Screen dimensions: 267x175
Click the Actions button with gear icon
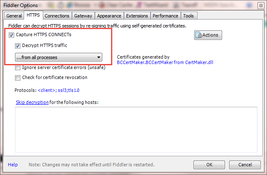click(208, 35)
